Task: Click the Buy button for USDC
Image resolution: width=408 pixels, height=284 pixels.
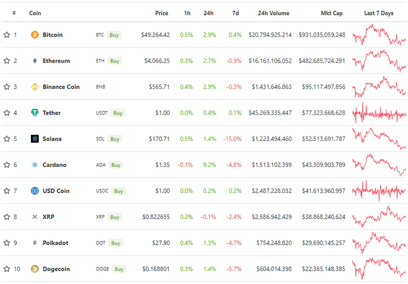Action: [x=119, y=191]
